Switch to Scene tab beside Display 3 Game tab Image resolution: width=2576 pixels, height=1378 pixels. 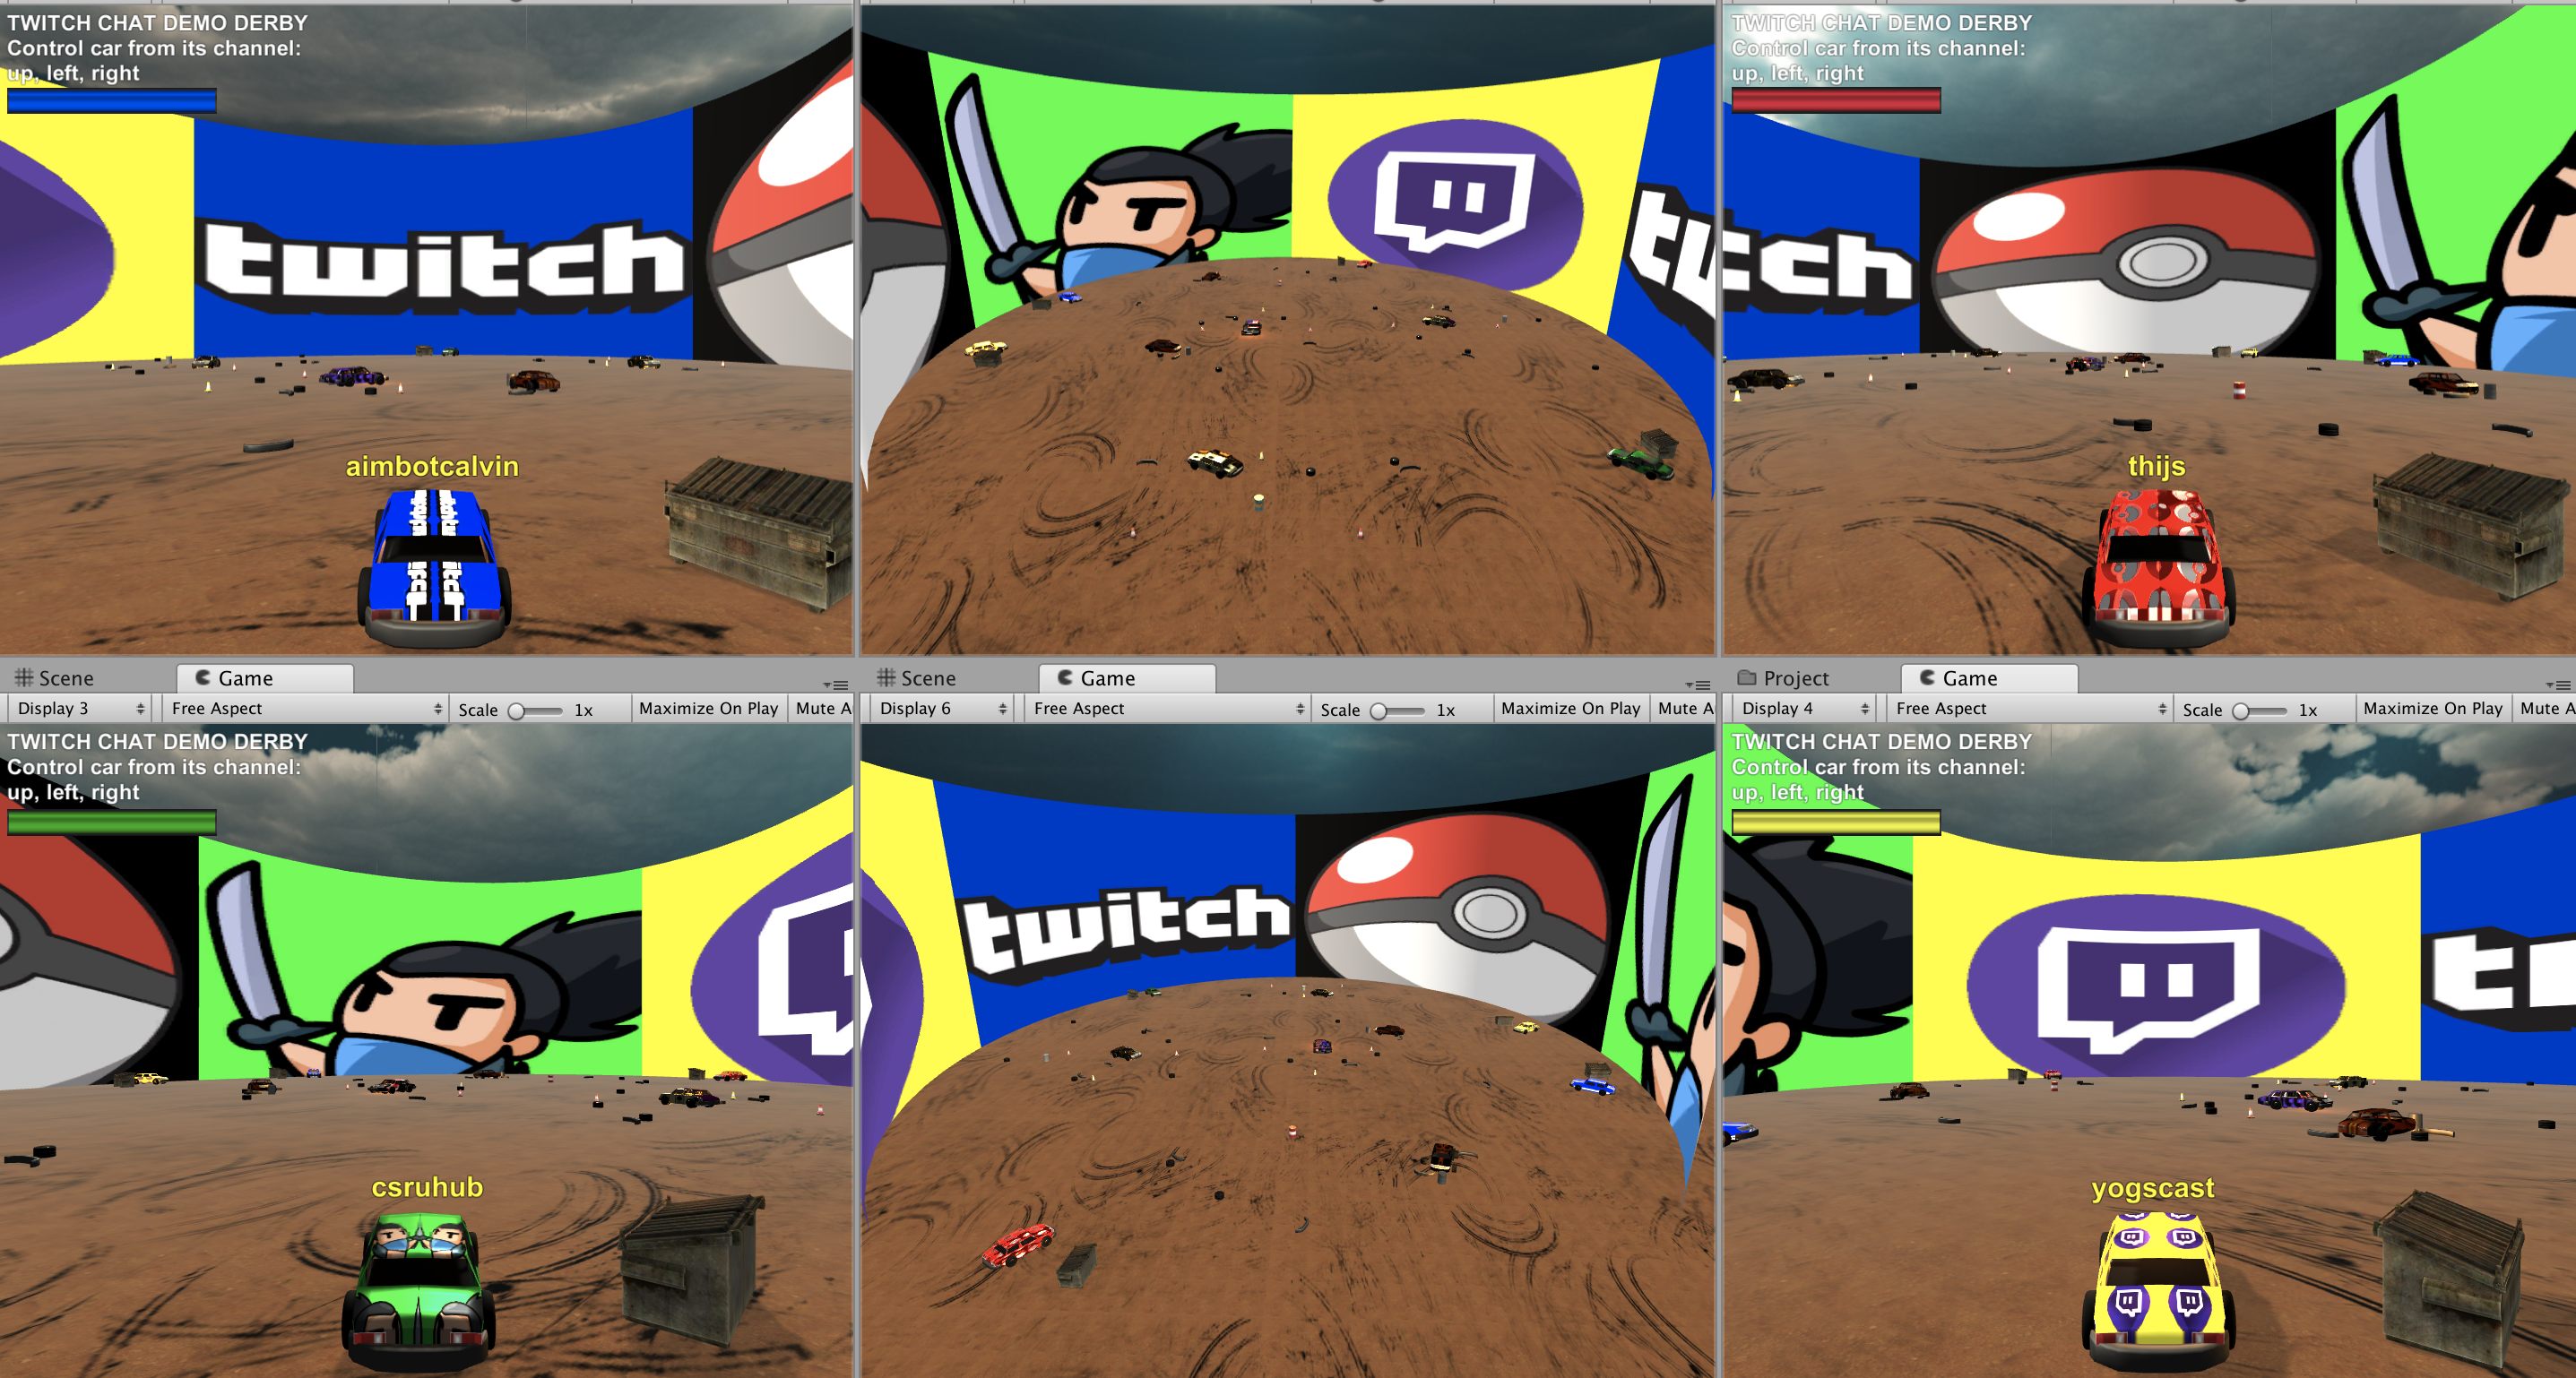pyautogui.click(x=55, y=678)
